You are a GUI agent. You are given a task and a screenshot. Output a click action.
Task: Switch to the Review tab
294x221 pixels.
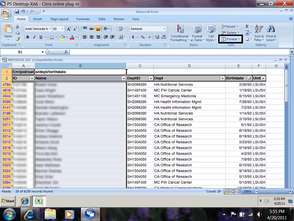click(x=119, y=19)
